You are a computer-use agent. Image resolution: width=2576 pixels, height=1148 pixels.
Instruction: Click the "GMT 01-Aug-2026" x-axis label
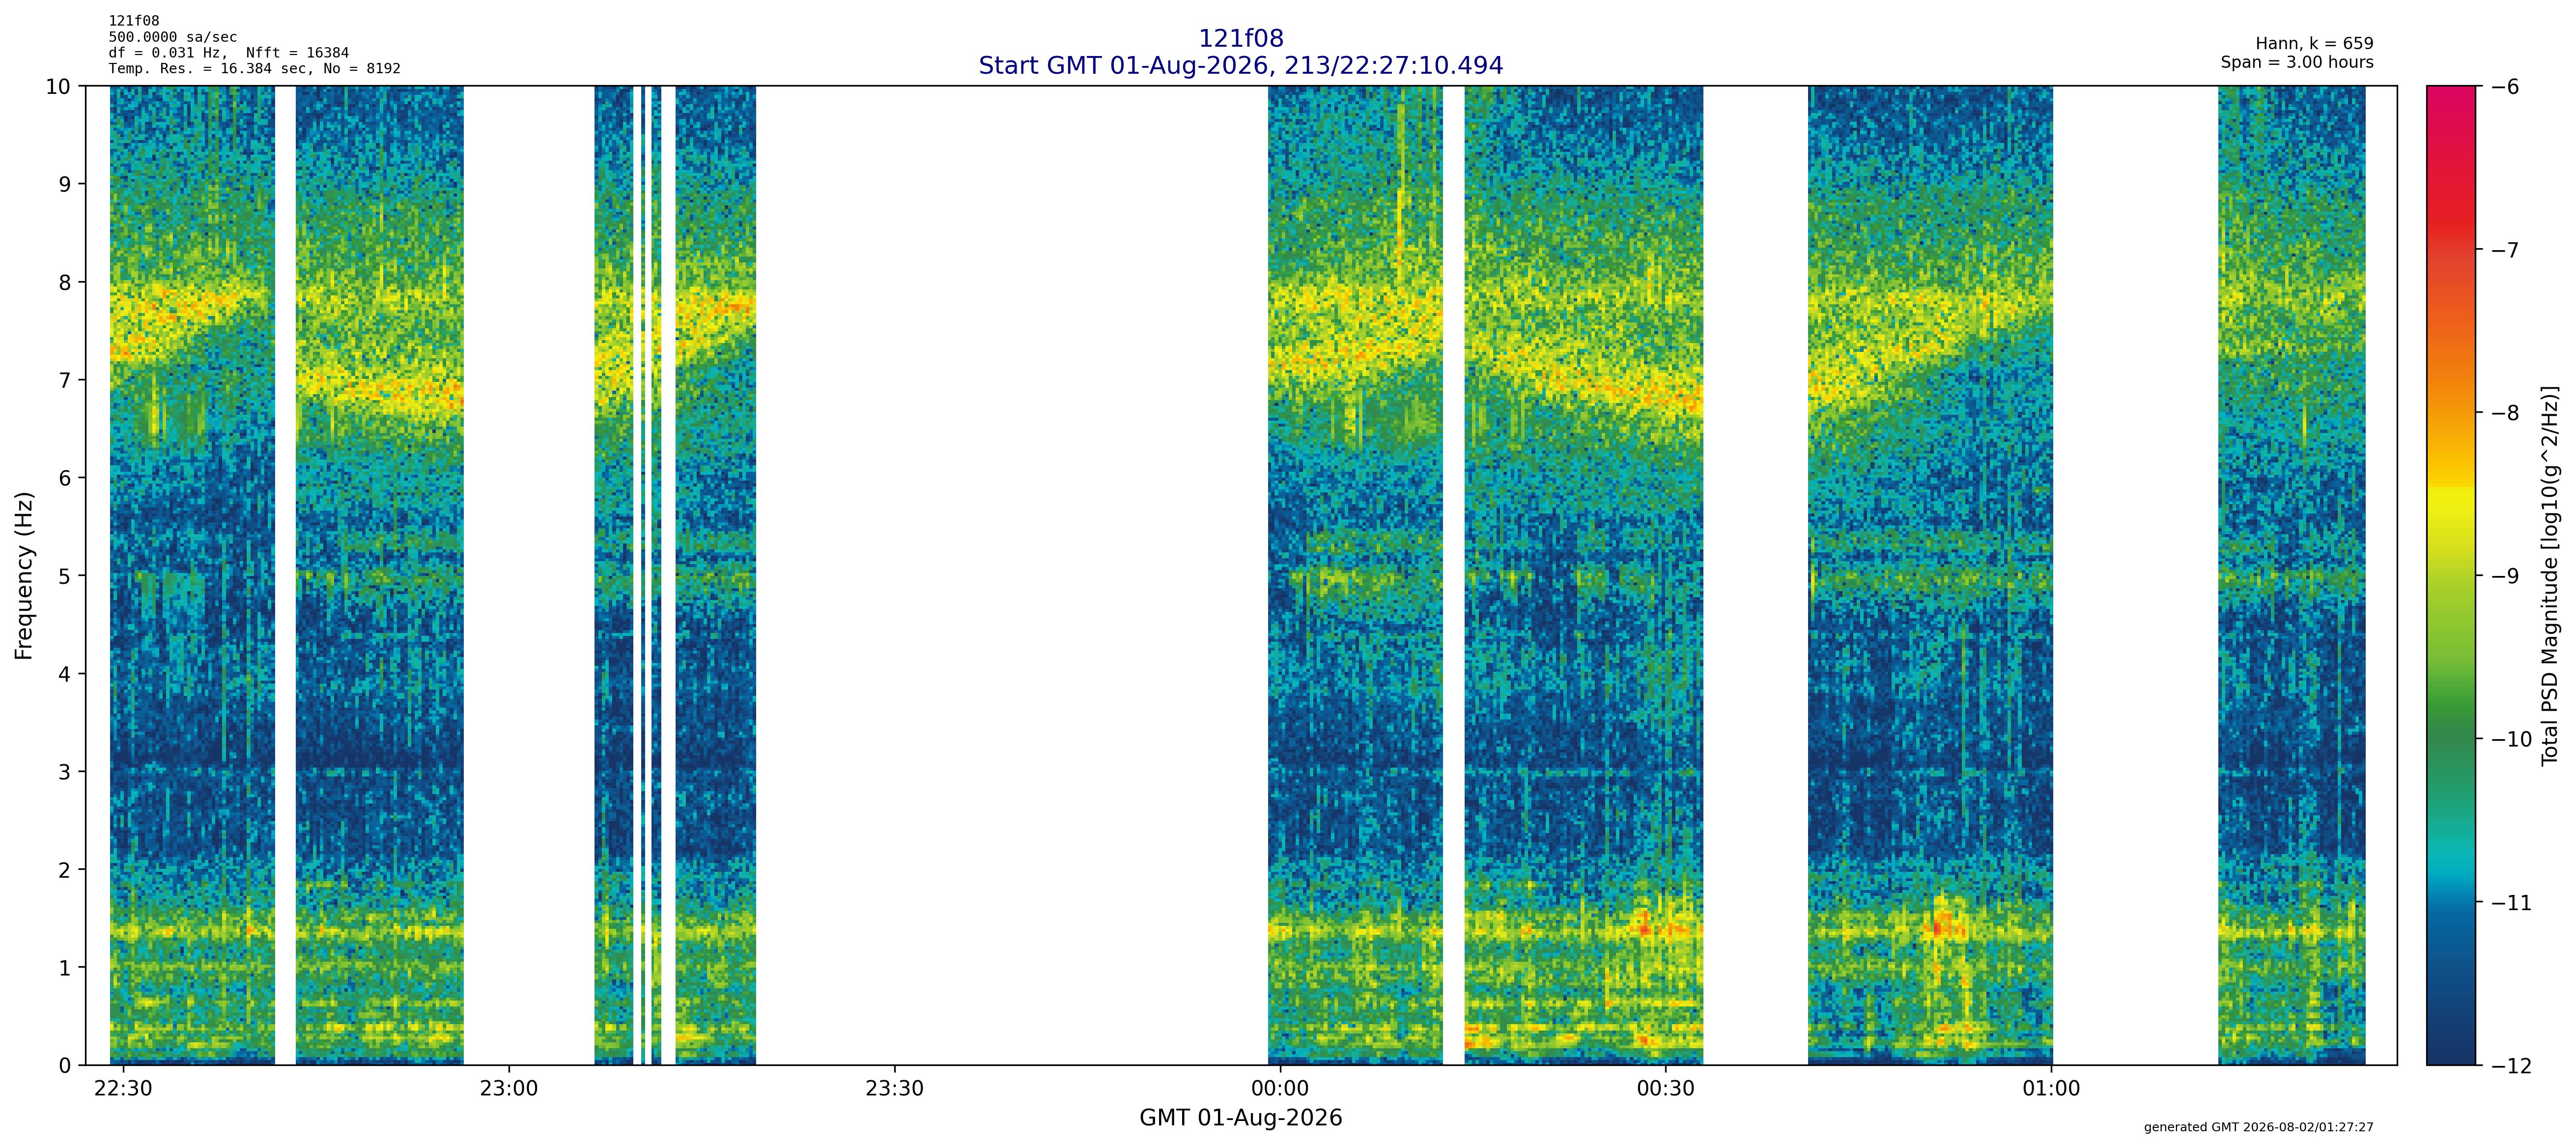pos(1241,1118)
